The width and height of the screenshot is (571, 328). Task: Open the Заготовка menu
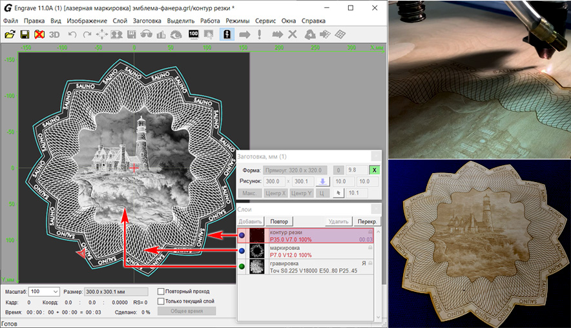tap(147, 21)
